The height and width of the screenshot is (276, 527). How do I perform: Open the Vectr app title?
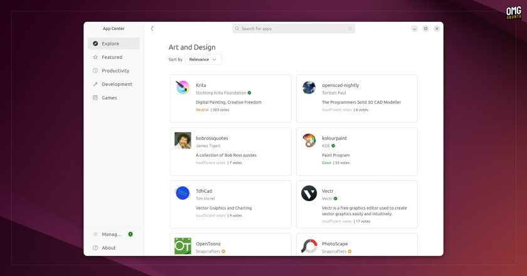[327, 191]
